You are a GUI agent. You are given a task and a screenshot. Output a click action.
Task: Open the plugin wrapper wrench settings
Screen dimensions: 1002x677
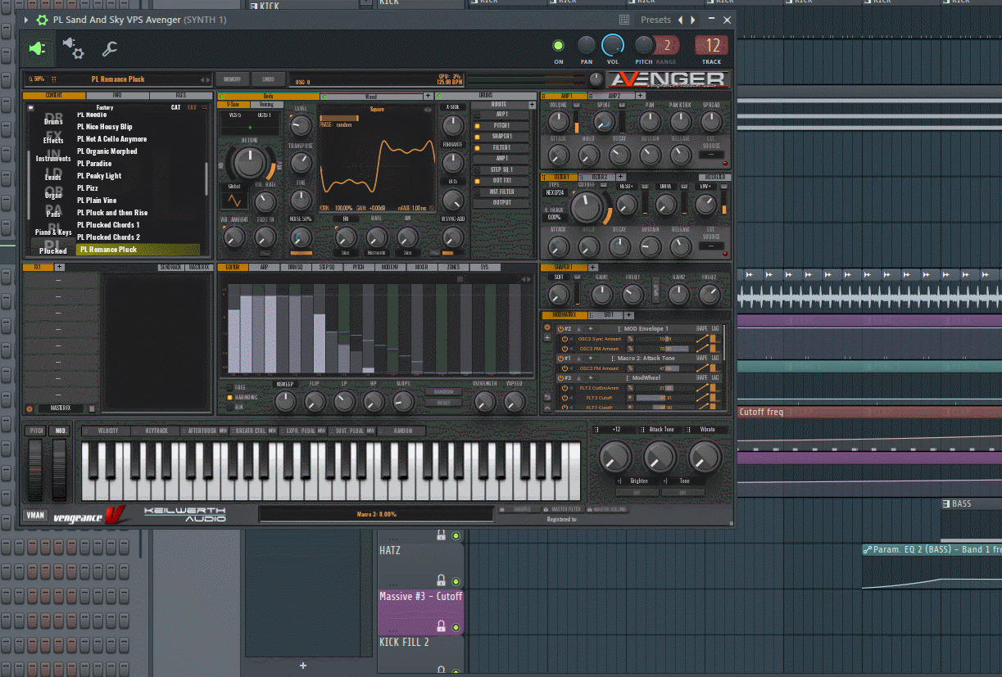(x=110, y=49)
